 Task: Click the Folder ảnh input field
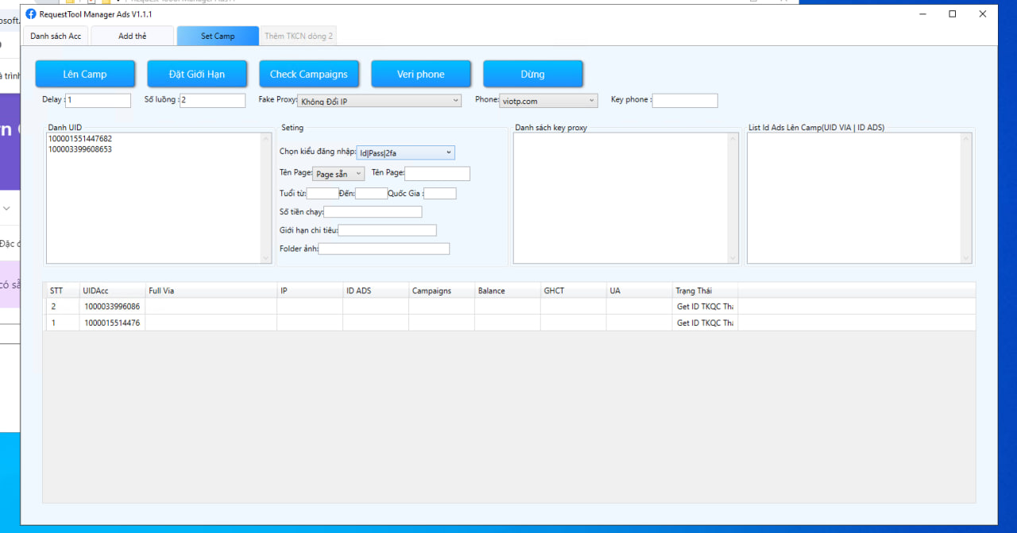point(384,249)
